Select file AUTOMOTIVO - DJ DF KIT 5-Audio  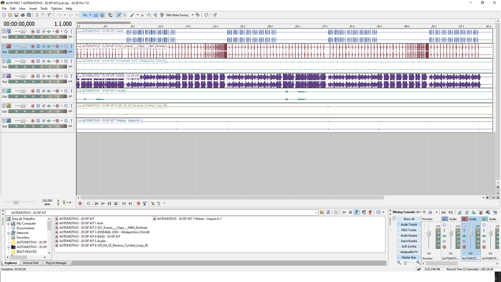(x=82, y=241)
